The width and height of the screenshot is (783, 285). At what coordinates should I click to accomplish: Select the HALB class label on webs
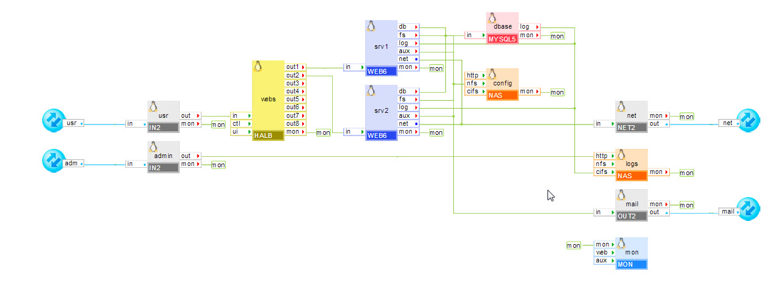tap(268, 136)
